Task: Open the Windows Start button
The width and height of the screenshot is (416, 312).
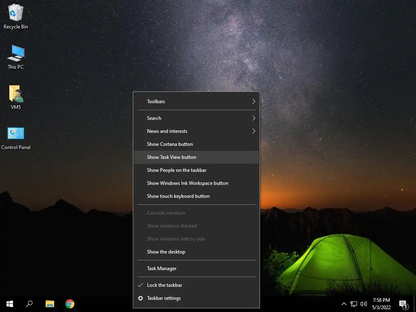Action: coord(10,304)
